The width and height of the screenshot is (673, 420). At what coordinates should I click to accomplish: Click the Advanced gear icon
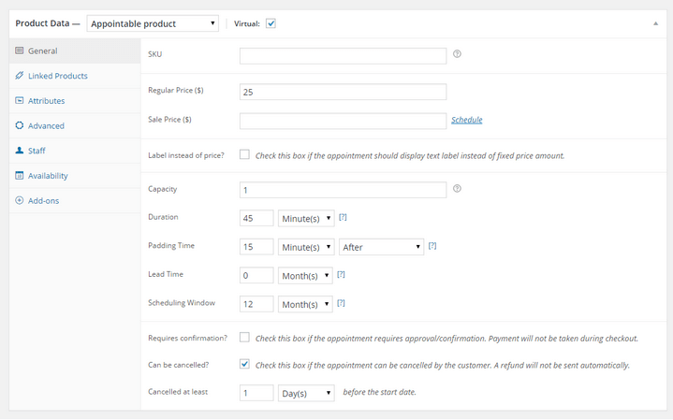[20, 125]
